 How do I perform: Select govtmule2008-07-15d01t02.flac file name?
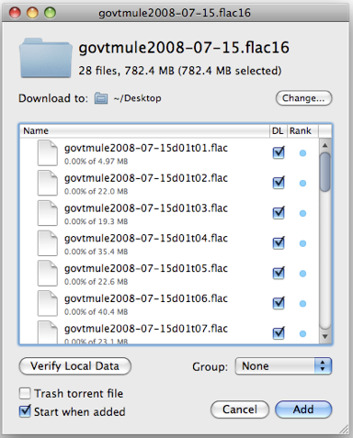(146, 178)
